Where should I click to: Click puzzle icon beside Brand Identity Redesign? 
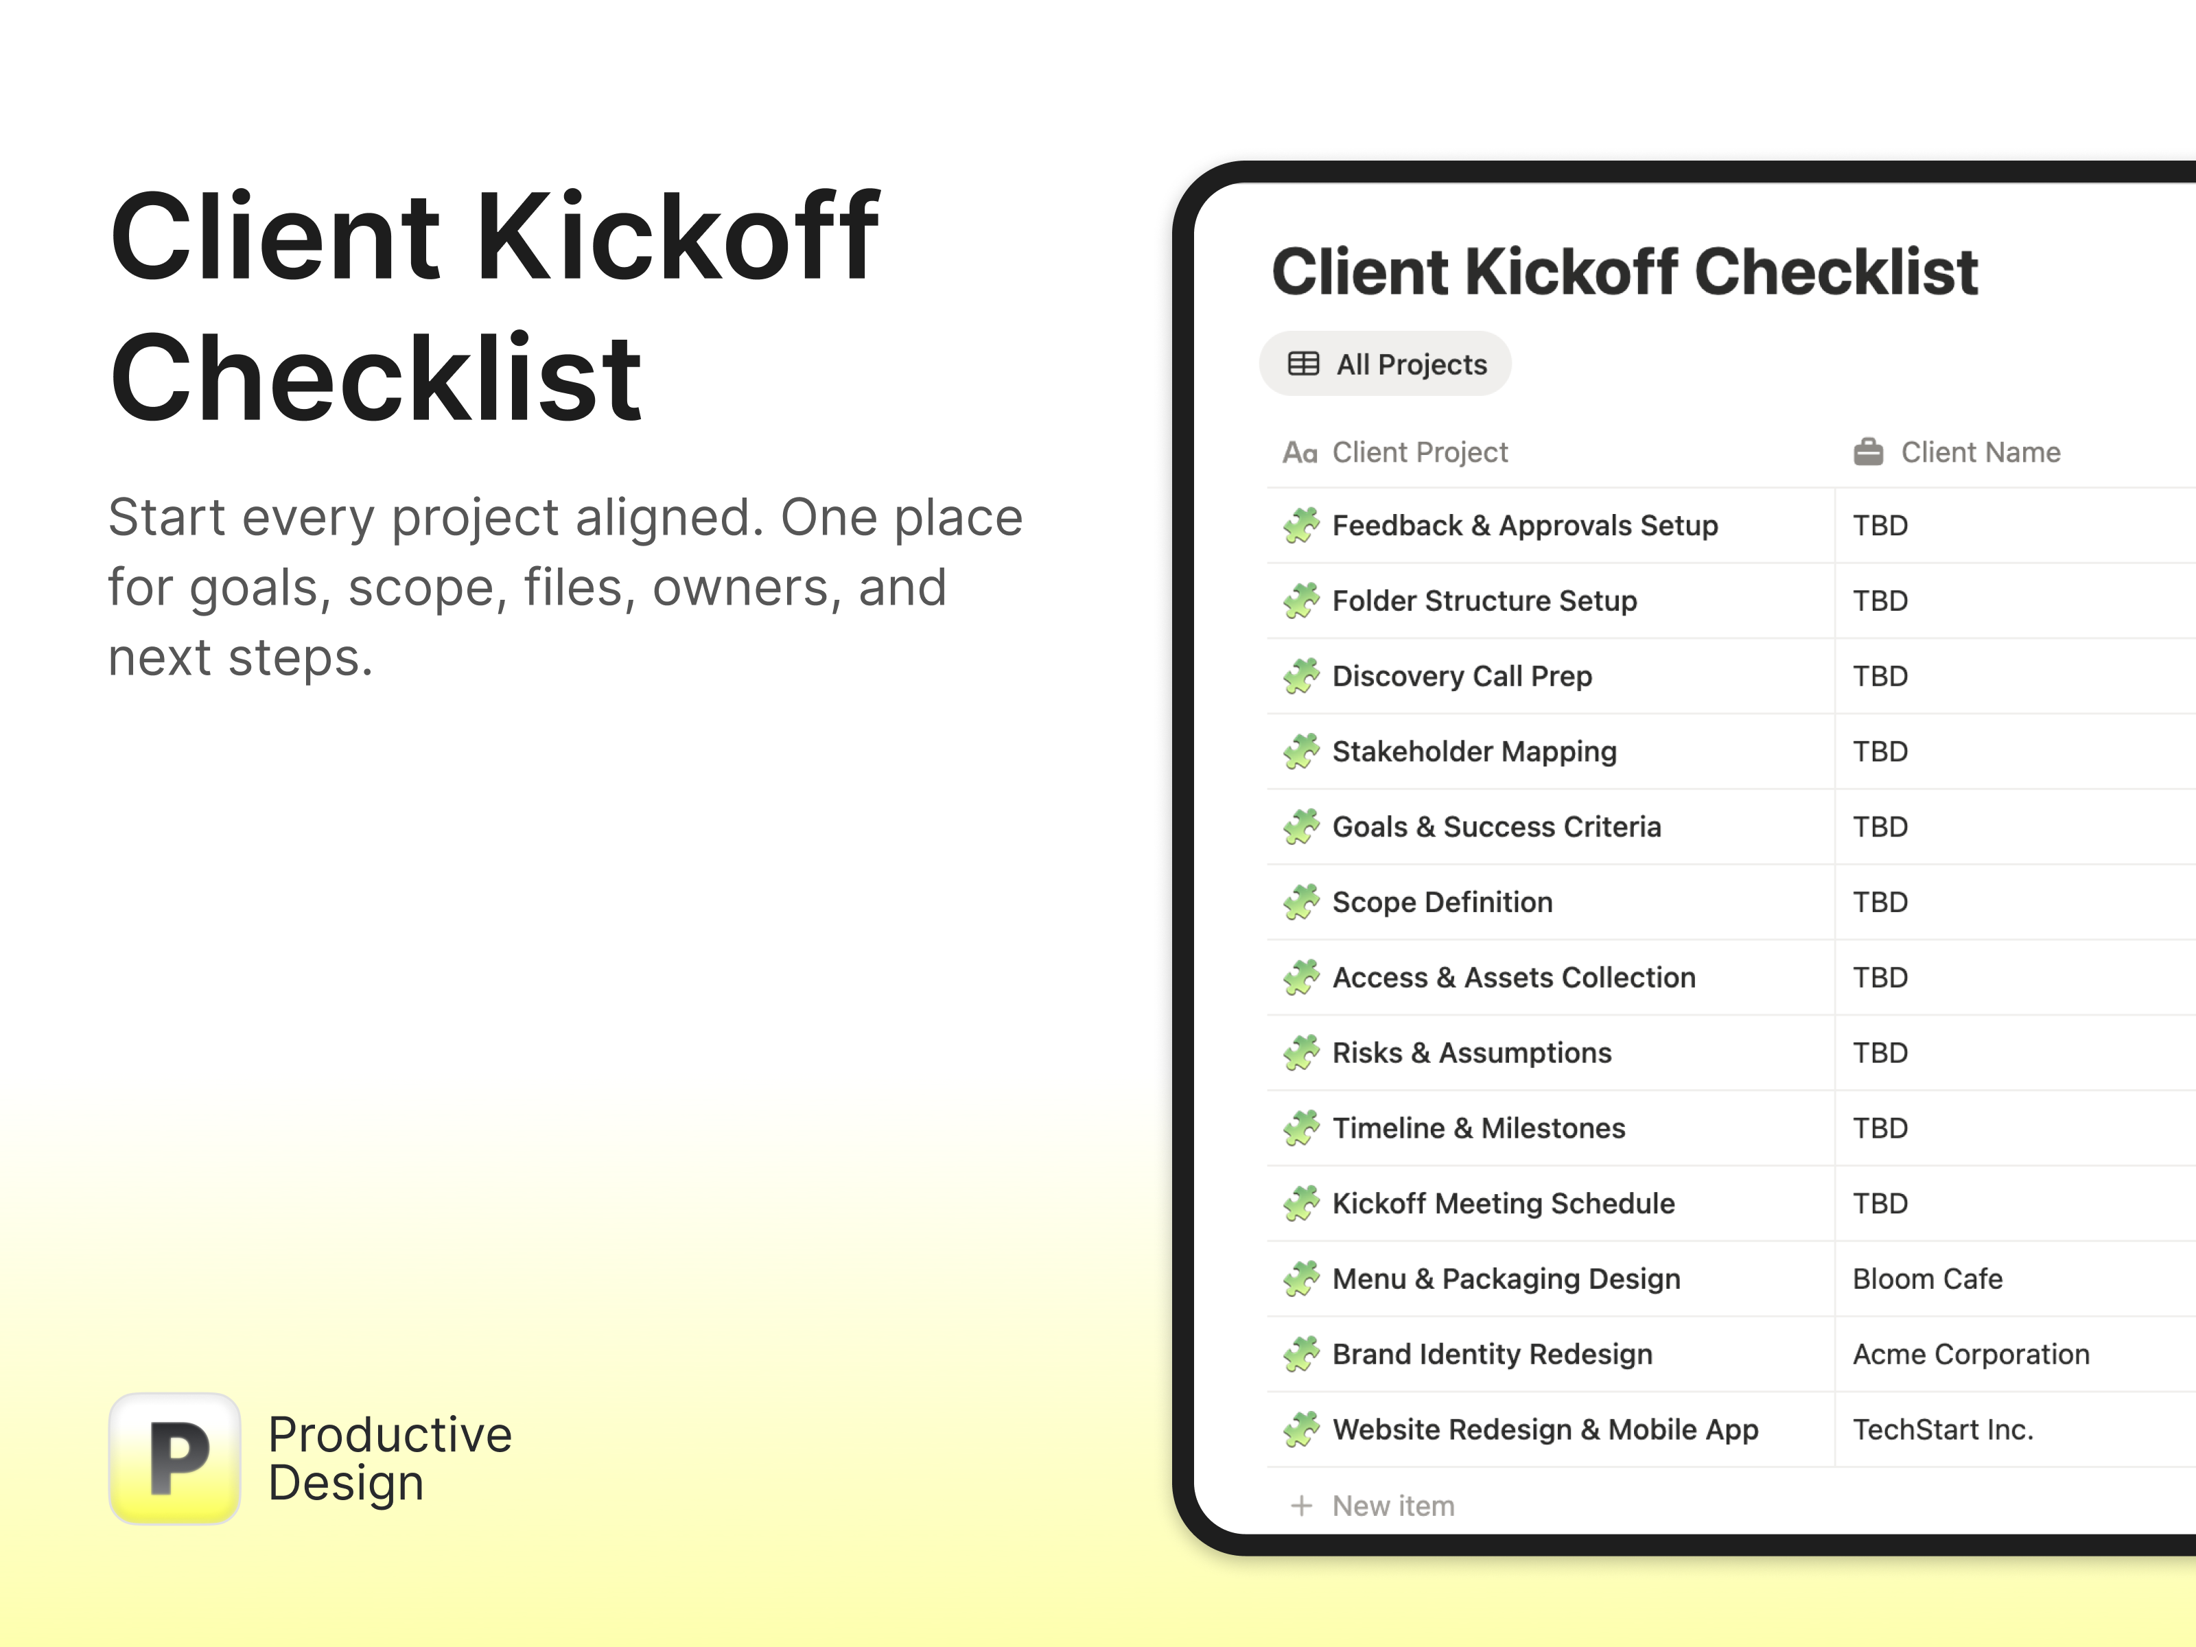1300,1354
